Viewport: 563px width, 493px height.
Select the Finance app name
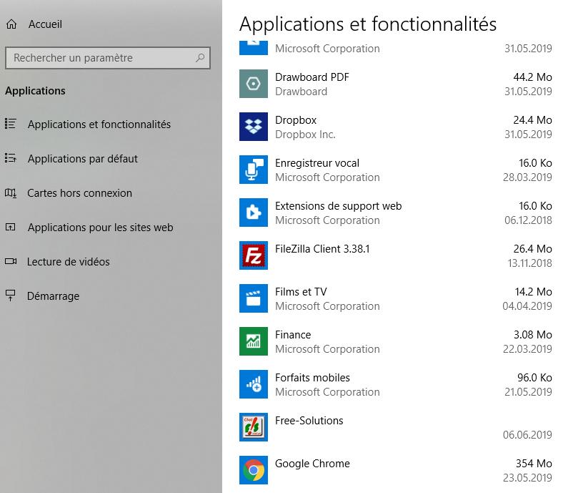coord(293,335)
